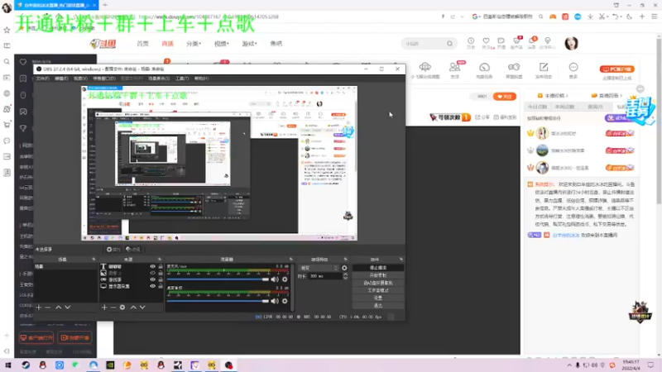This screenshot has height=372, width=662.
Task: Open desktop audio settings gear
Action: (x=285, y=301)
